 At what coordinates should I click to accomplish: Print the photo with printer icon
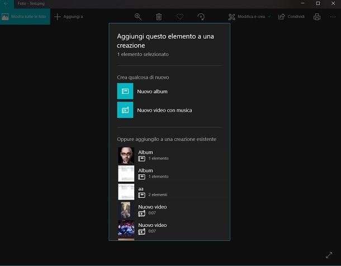pyautogui.click(x=317, y=17)
